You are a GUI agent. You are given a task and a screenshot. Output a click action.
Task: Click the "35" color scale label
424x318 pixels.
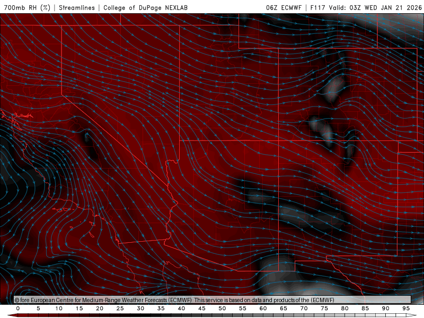click(161, 308)
